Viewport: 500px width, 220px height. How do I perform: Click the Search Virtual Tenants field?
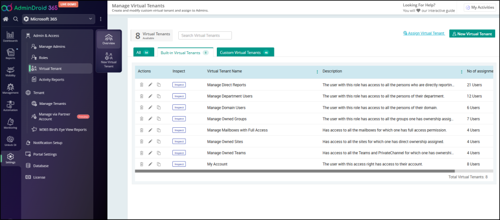pos(205,35)
